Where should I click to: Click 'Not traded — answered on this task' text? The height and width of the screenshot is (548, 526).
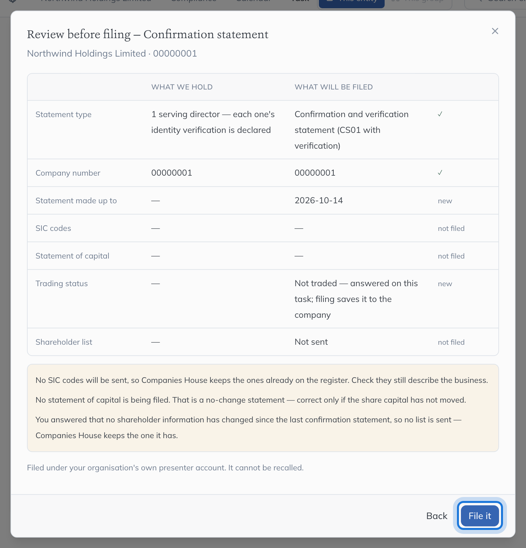tap(356, 299)
